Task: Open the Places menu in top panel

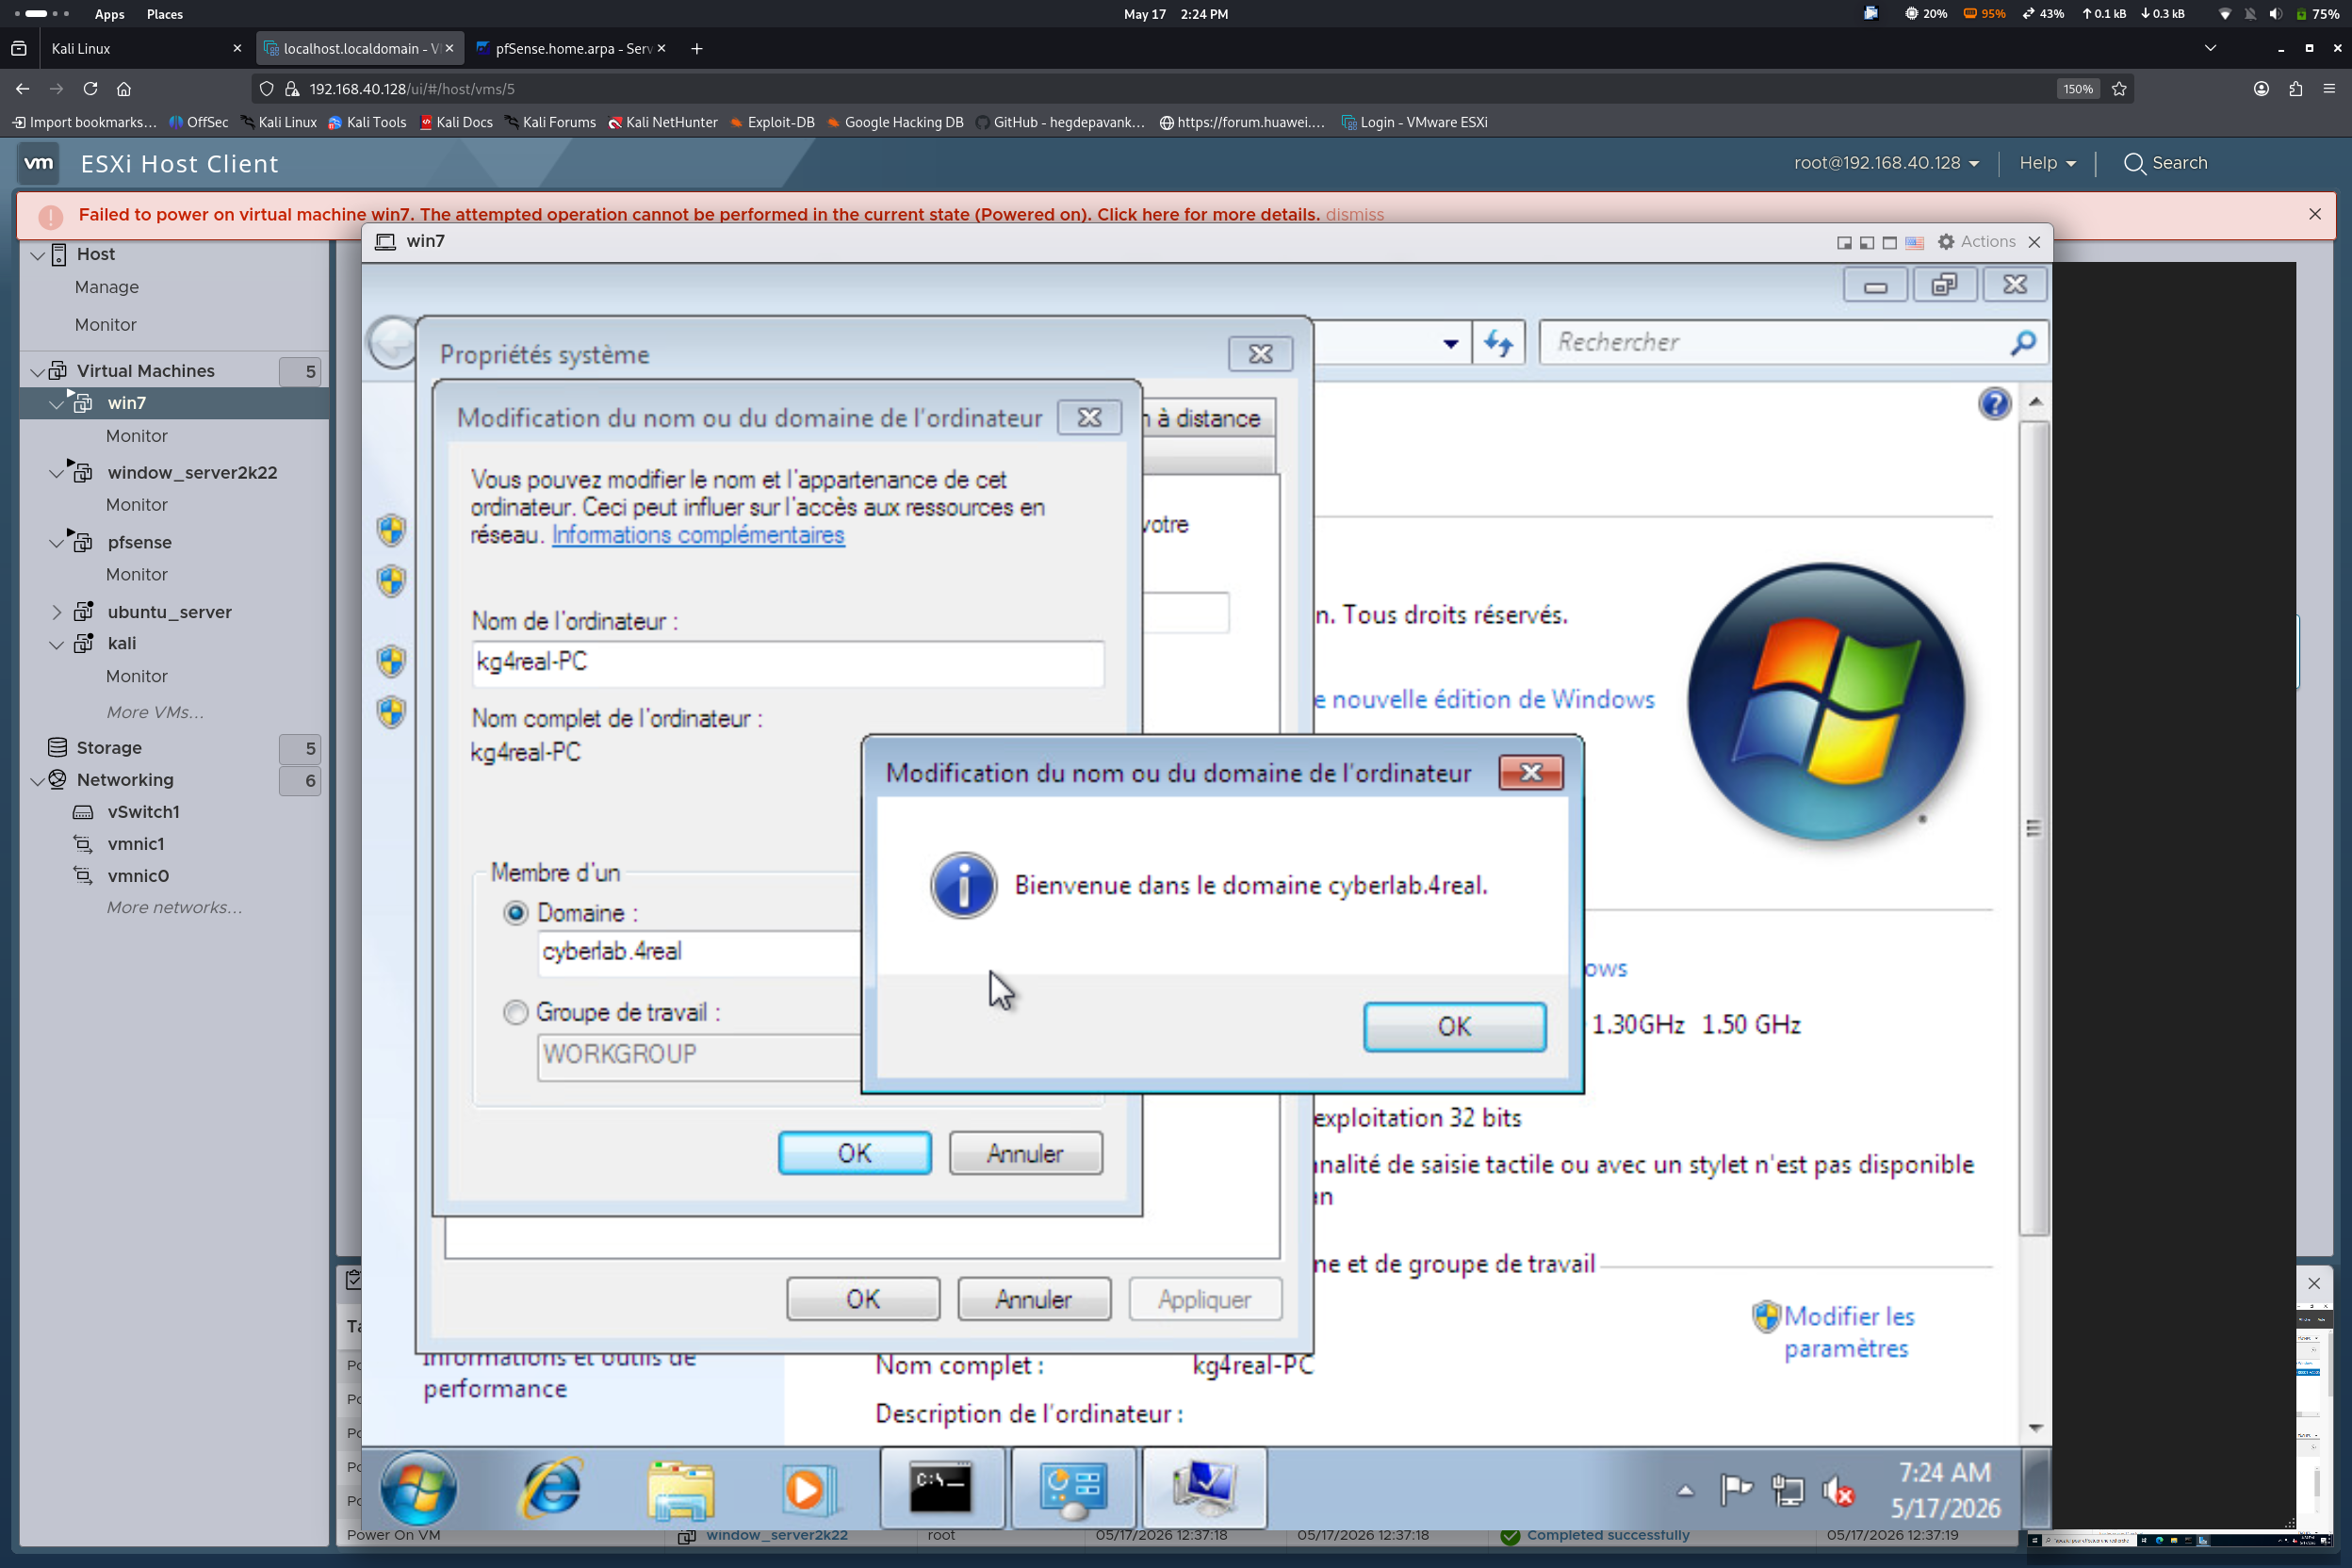Action: pos(164,14)
